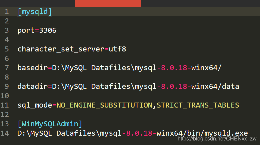Select line number 14 in gutter

pyautogui.click(x=5, y=133)
